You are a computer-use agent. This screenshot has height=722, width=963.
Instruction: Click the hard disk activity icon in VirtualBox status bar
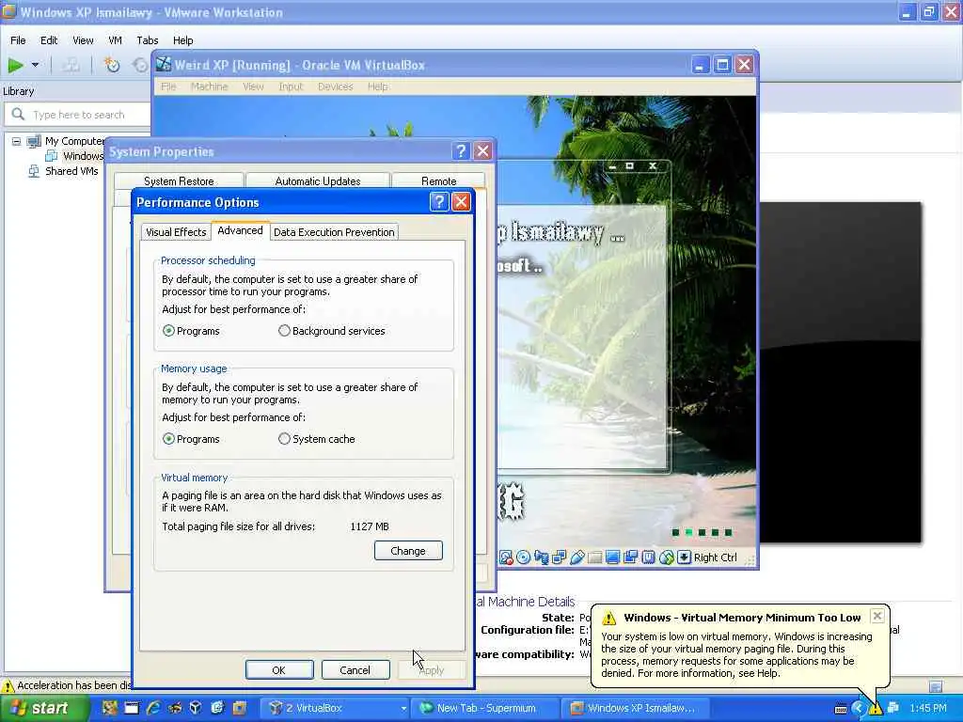tap(505, 557)
